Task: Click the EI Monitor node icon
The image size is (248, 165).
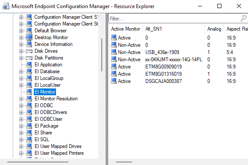Action: coord(29,92)
